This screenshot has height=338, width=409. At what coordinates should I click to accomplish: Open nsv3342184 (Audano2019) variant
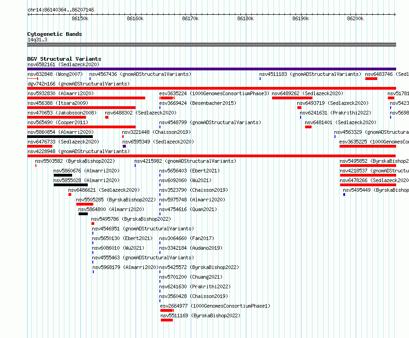tap(191, 248)
